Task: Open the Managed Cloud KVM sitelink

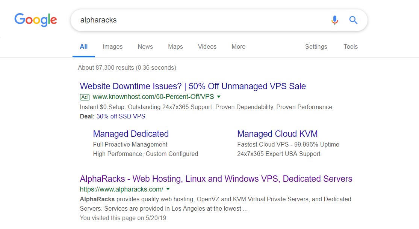Action: [x=277, y=133]
